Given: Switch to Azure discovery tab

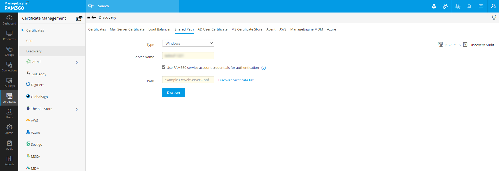Looking at the screenshot, I should pos(331,29).
